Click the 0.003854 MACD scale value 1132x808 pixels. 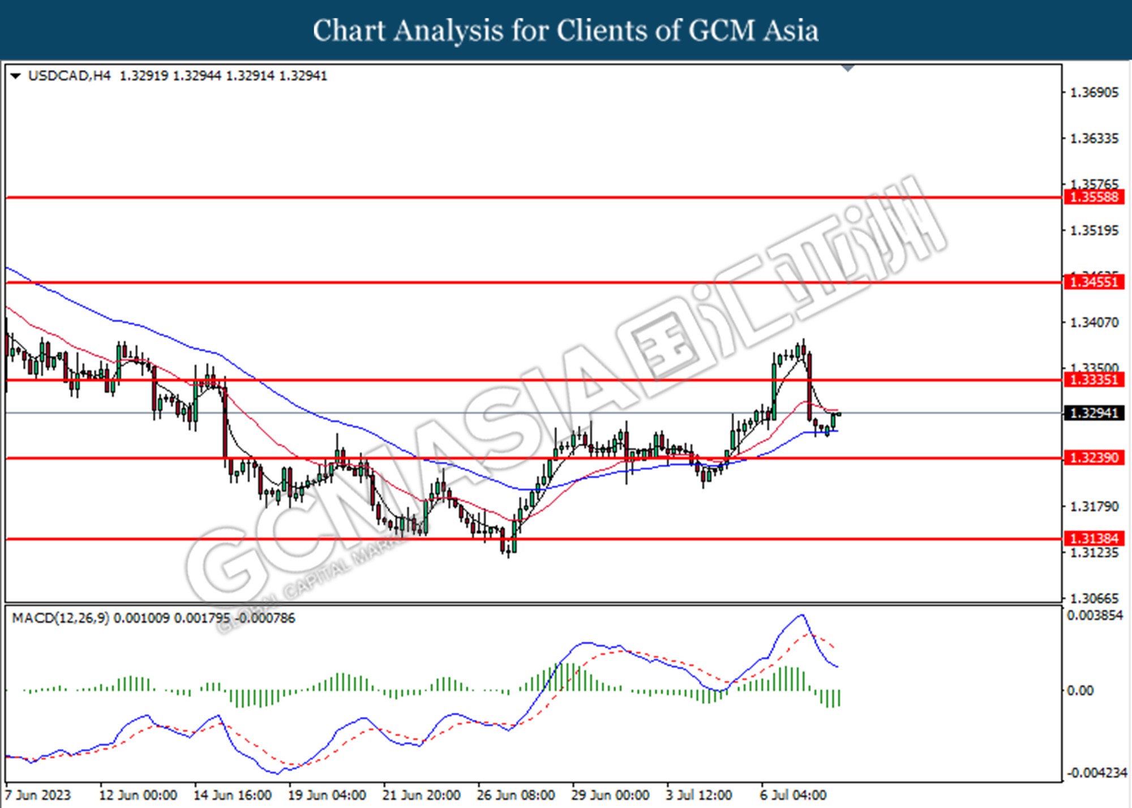1095,616
